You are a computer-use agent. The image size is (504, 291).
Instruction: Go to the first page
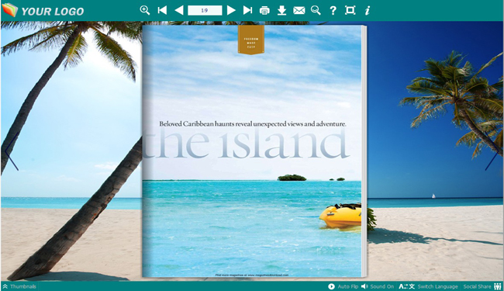(162, 10)
